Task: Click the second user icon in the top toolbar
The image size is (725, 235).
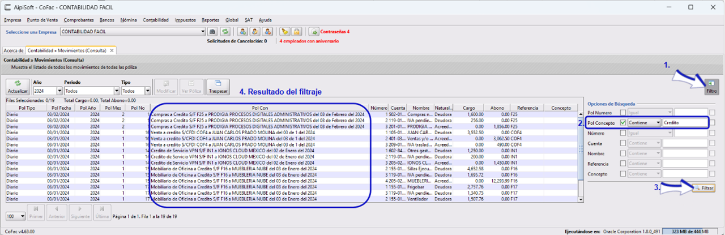Action: pyautogui.click(x=254, y=32)
